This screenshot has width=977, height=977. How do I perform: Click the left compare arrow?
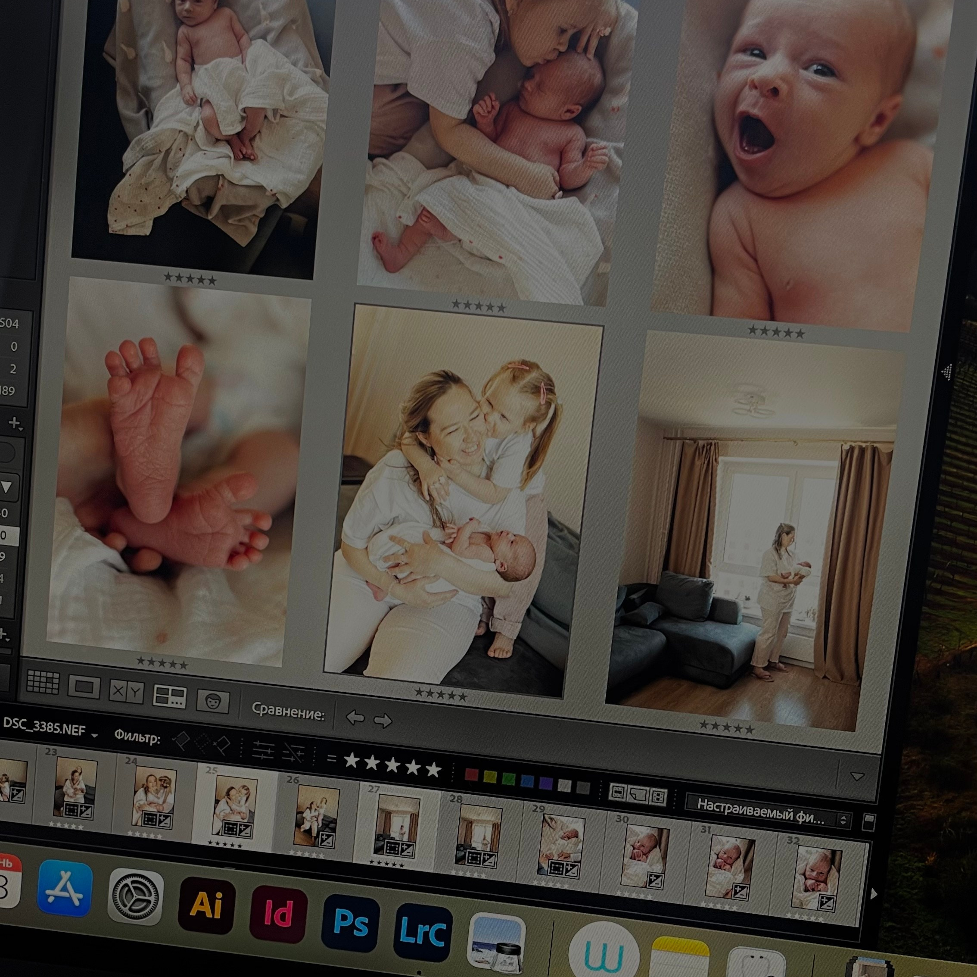click(x=355, y=717)
